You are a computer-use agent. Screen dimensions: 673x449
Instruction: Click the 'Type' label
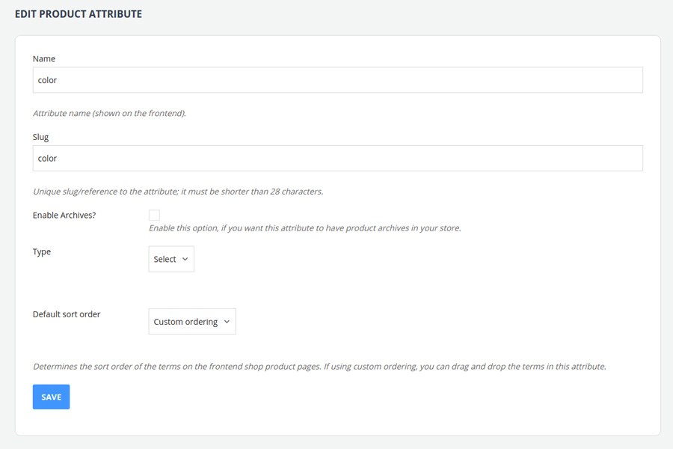click(x=42, y=251)
